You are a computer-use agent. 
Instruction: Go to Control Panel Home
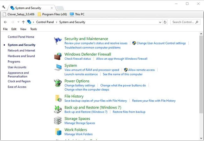coord(21,37)
